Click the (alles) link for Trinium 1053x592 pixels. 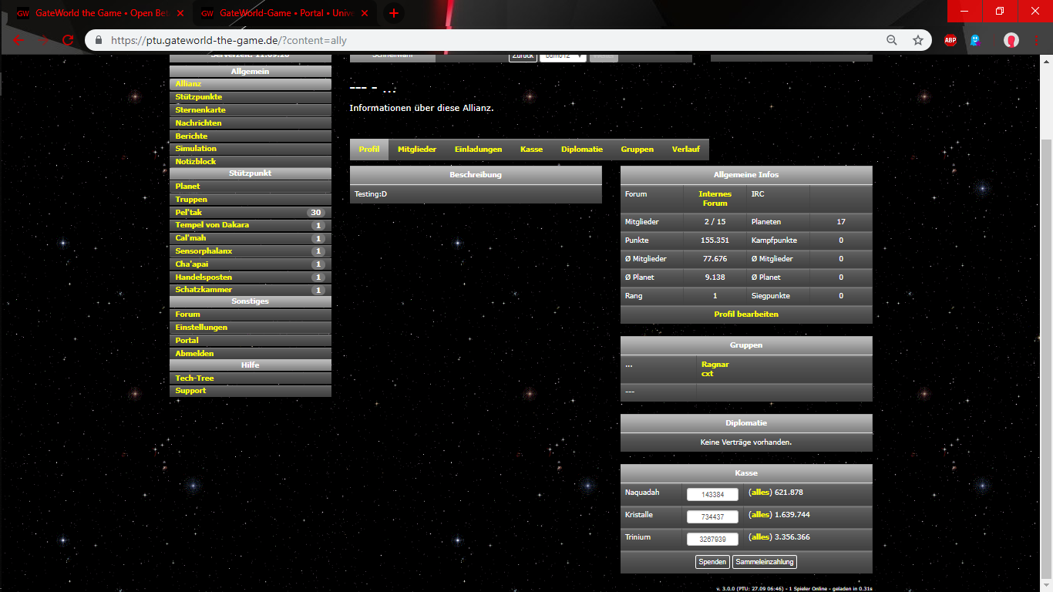pos(760,537)
